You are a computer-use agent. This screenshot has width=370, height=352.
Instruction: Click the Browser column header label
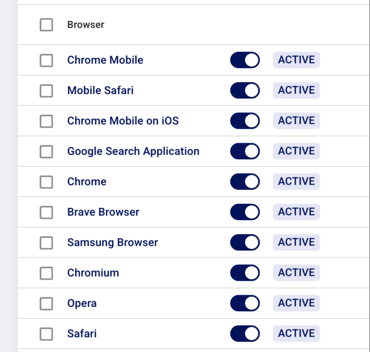[85, 25]
